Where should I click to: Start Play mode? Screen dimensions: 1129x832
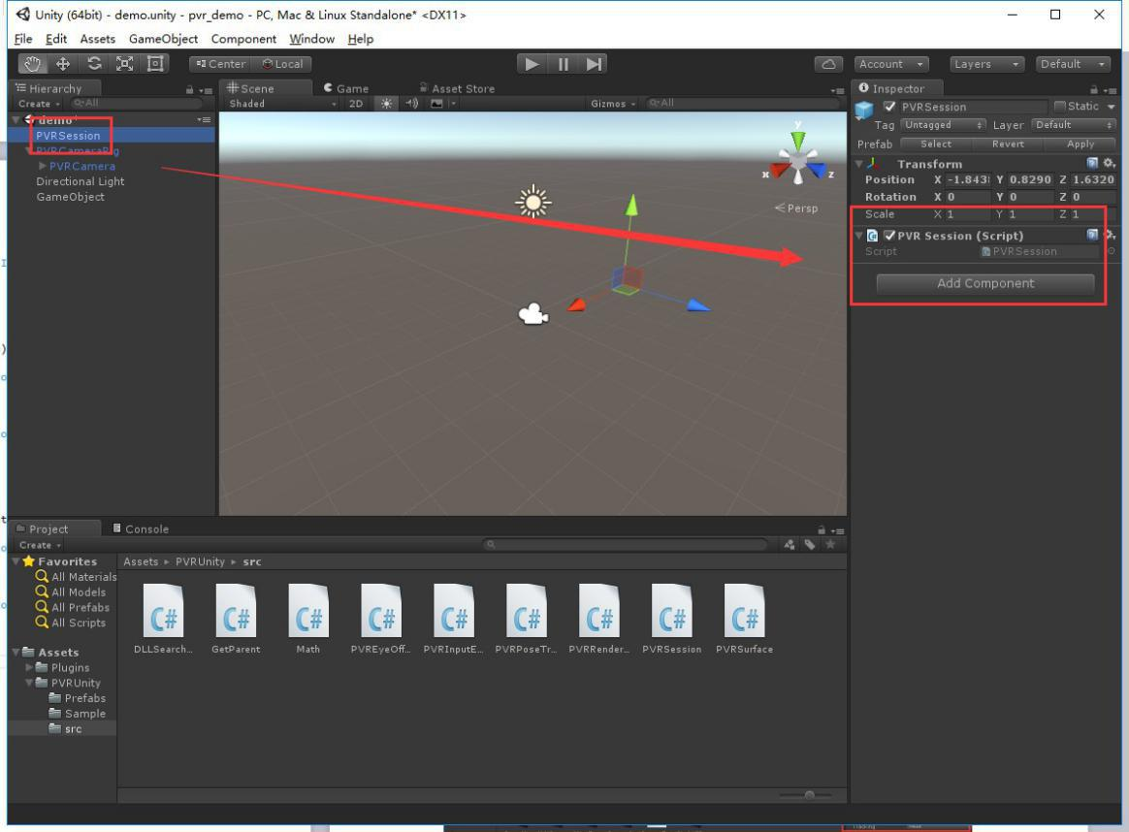click(532, 64)
